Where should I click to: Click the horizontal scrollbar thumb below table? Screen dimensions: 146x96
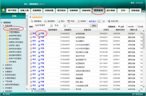coord(40,91)
